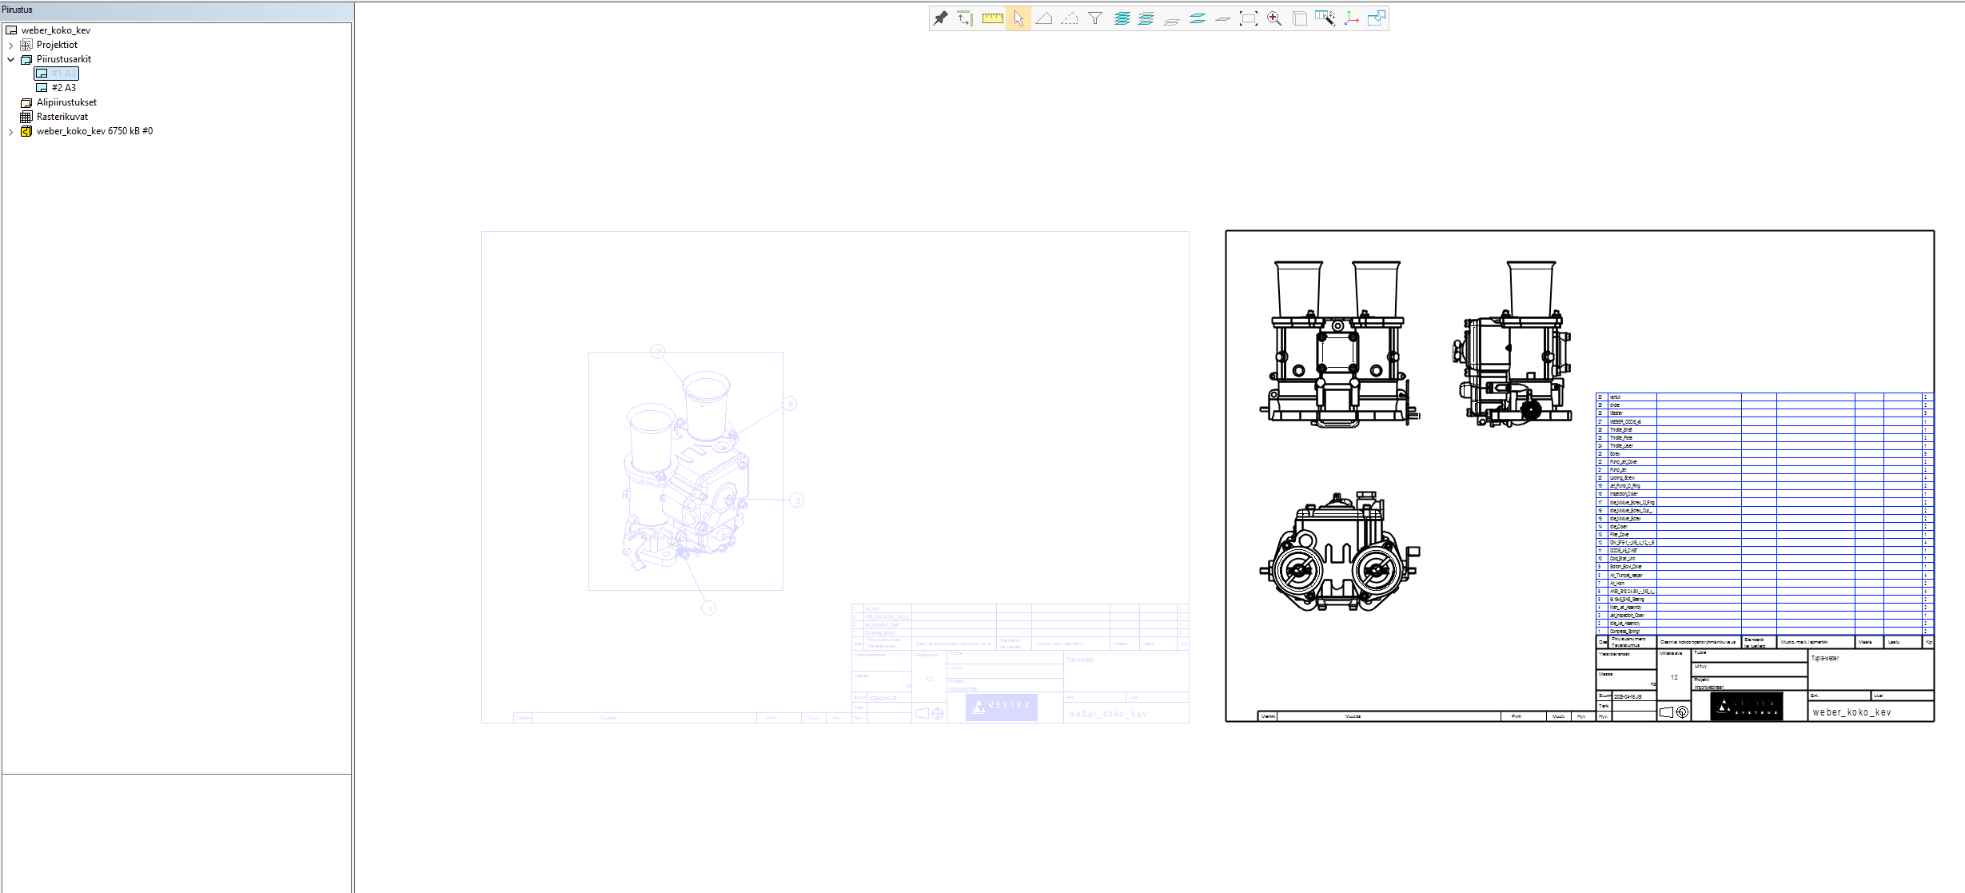Open the Rasterikuvat item

pos(62,117)
